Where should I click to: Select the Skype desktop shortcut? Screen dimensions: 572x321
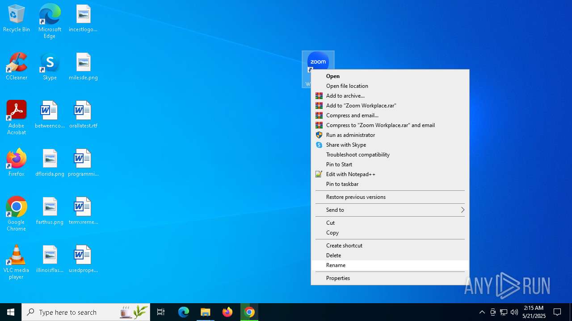coord(50,67)
